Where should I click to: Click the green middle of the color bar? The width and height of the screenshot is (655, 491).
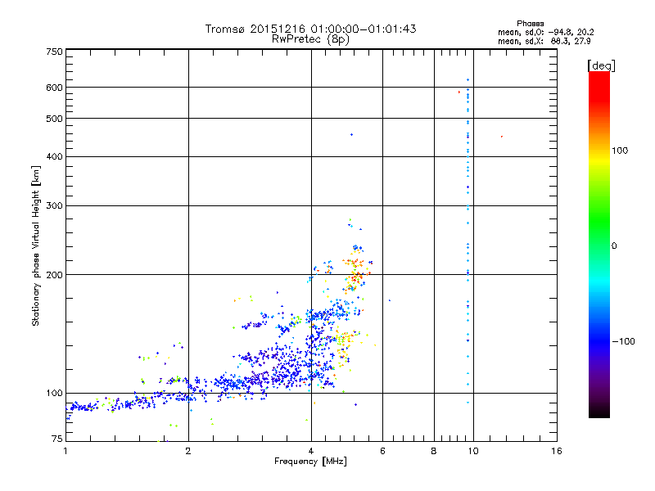click(x=599, y=221)
